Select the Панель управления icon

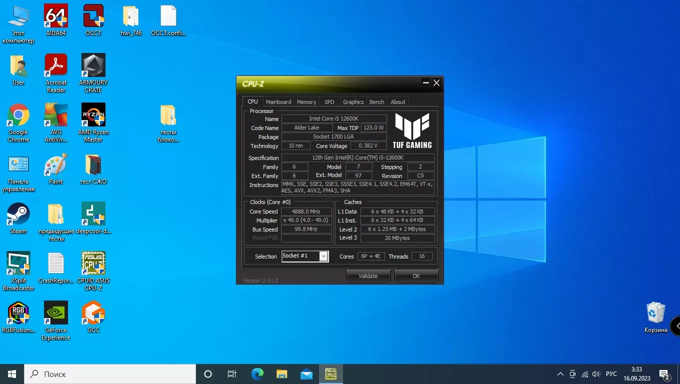click(x=18, y=172)
